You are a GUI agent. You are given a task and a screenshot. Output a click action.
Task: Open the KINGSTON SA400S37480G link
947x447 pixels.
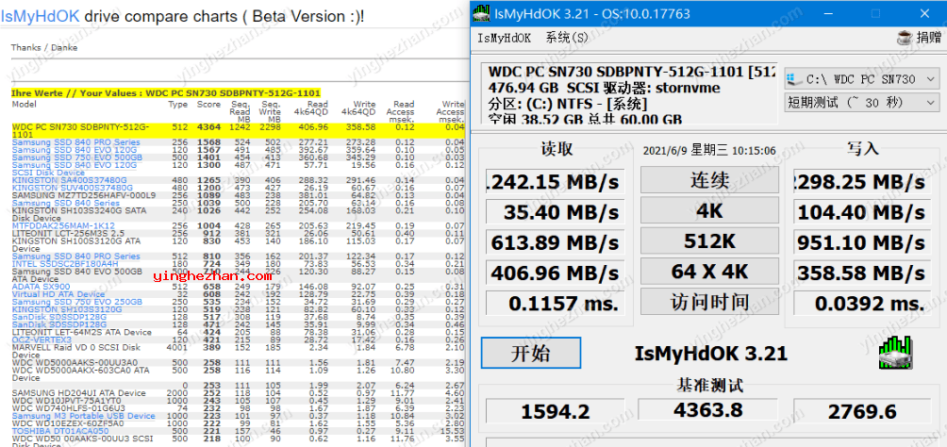tap(69, 180)
